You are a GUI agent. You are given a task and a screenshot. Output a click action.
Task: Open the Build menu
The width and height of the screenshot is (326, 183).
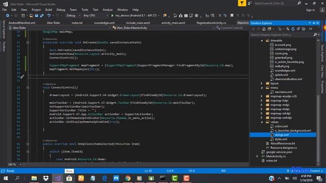coord(48,10)
